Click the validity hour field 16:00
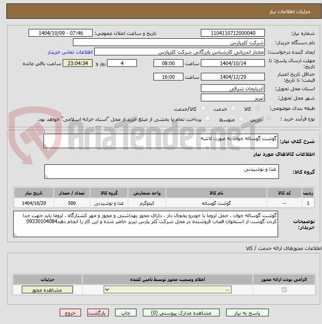This screenshot has width=322, height=324. [168, 77]
